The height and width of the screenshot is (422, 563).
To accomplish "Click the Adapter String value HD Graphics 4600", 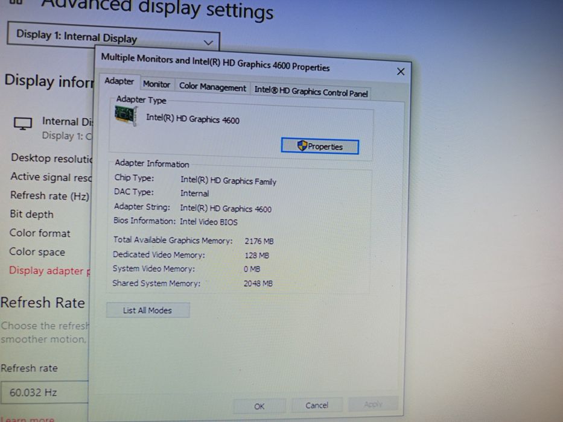I will [x=226, y=209].
